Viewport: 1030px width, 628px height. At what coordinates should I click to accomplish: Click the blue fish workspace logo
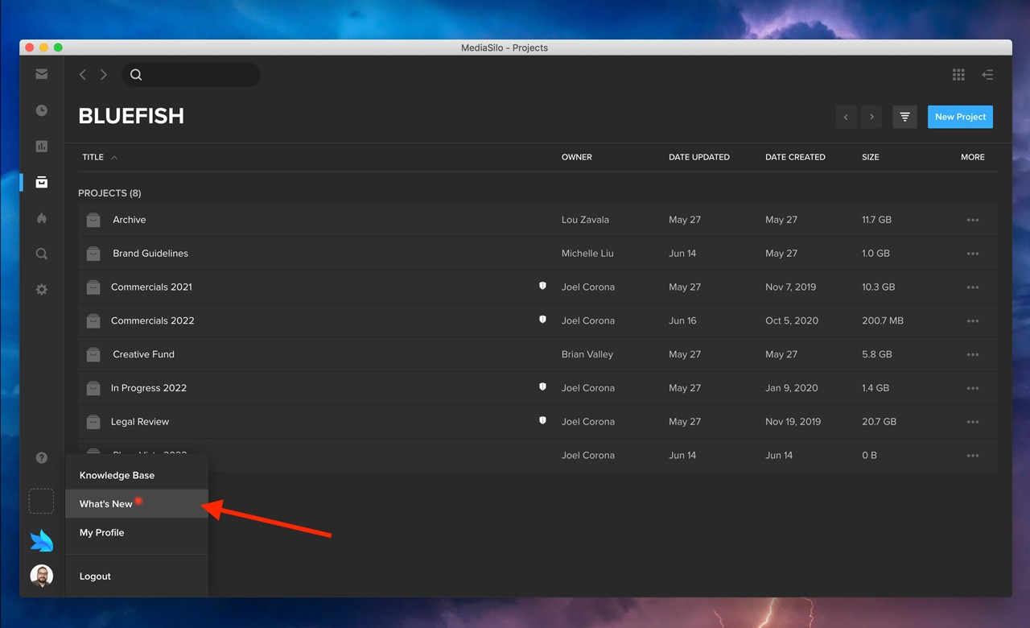coord(42,540)
